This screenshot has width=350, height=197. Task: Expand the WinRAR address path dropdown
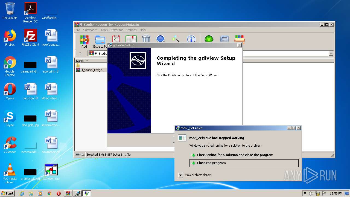[x=331, y=53]
